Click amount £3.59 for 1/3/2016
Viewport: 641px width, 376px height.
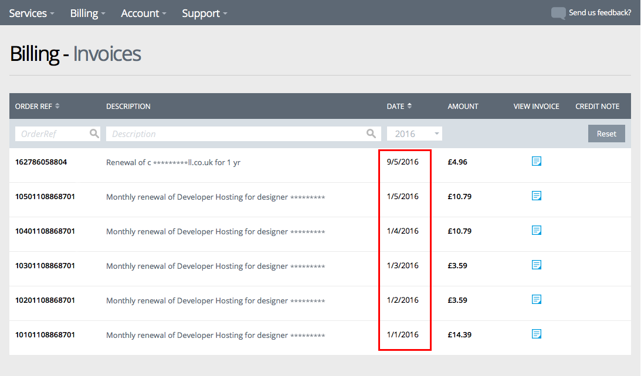click(x=457, y=266)
